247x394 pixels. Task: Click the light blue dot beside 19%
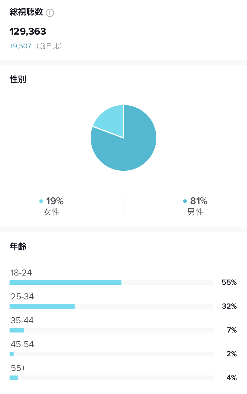41,201
